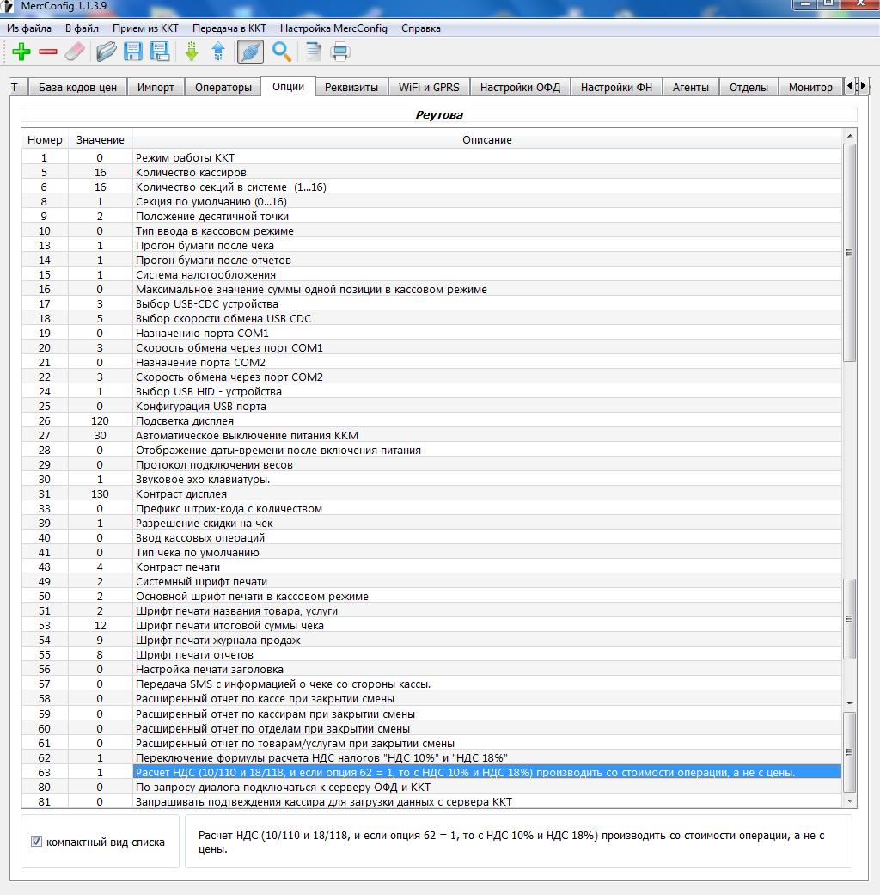Viewport: 880px width, 895px height.
Task: Click the document list icon
Action: pyautogui.click(x=313, y=52)
